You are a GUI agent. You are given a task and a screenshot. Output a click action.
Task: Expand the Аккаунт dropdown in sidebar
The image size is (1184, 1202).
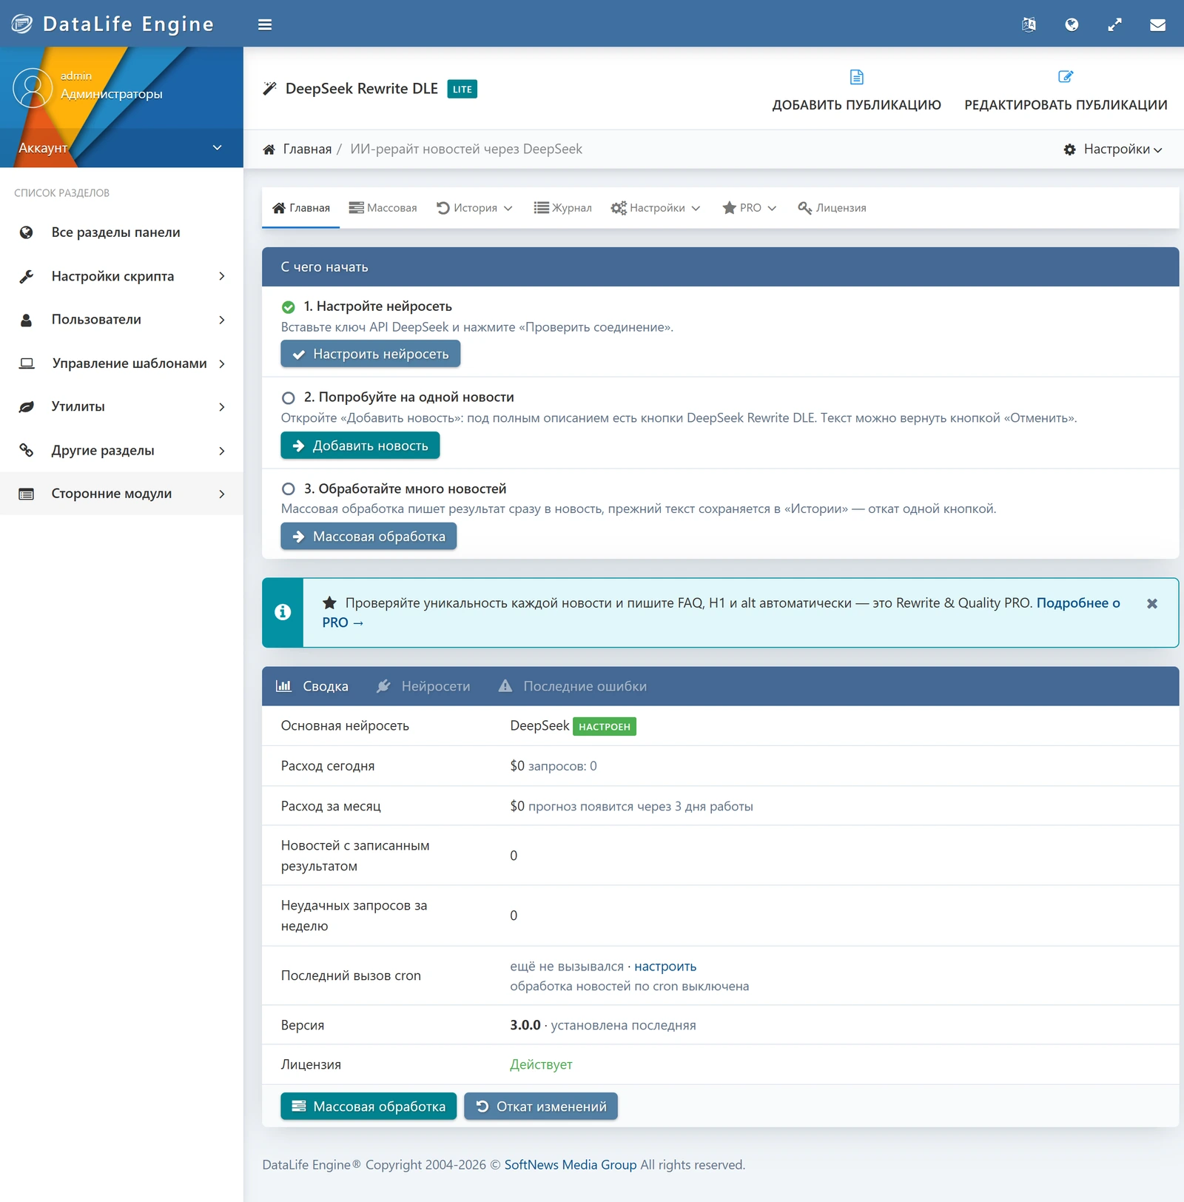pos(121,148)
